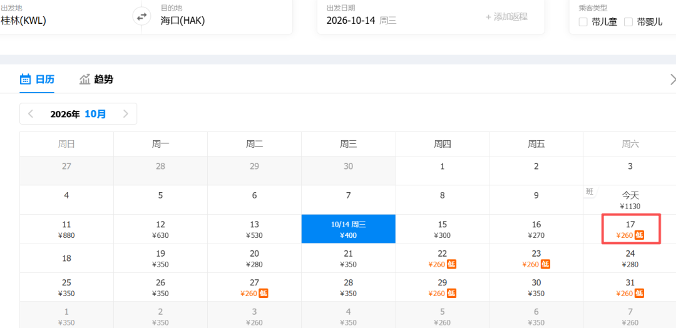Select October 20 priced ¥280

click(254, 258)
